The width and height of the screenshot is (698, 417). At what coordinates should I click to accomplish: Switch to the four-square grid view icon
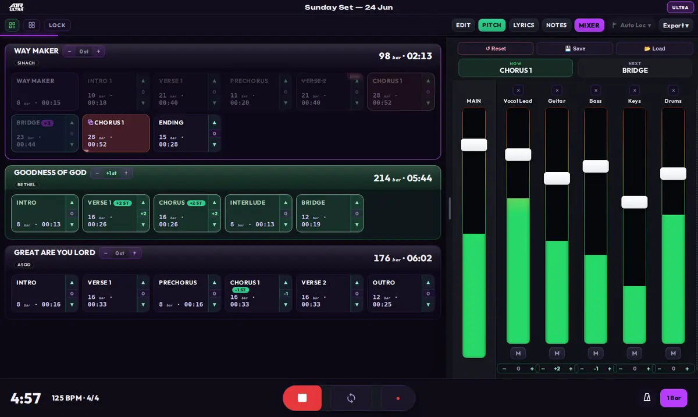click(x=31, y=25)
